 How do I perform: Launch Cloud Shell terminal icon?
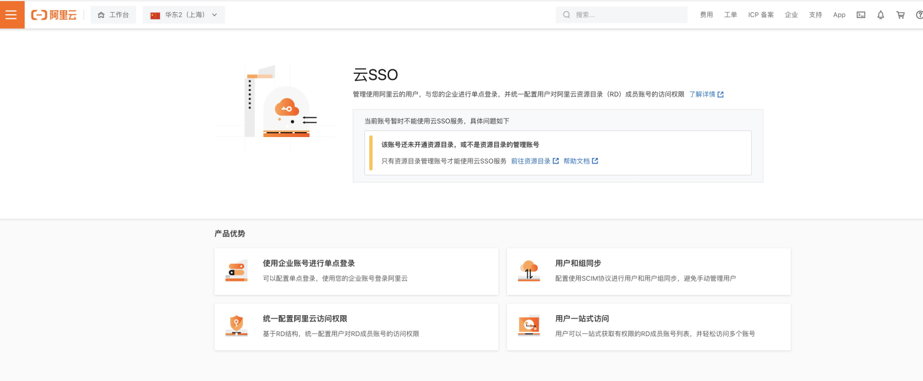click(861, 15)
